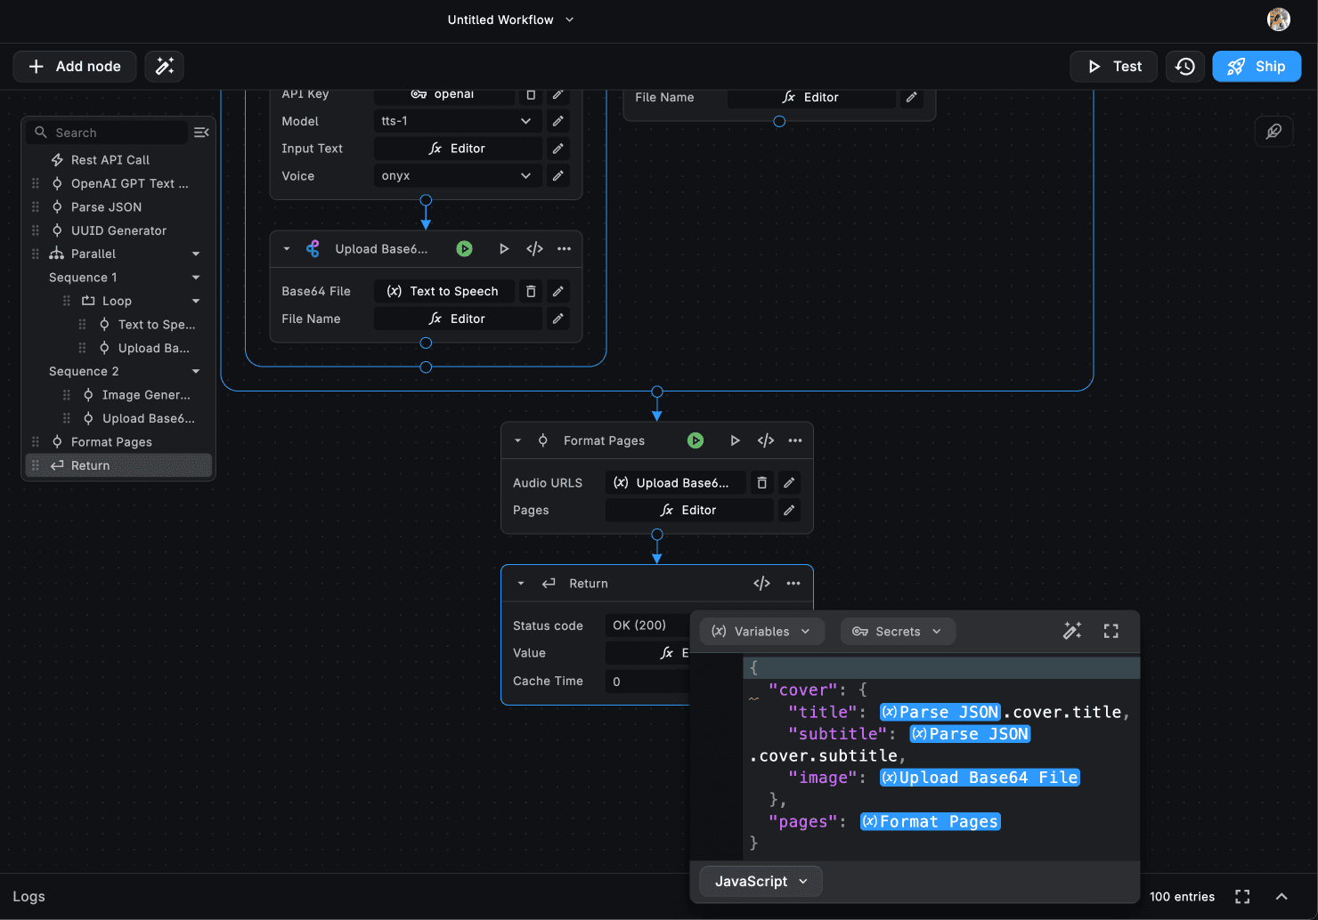Click the magic wand AI icon beside Add node
1318x920 pixels.
[165, 67]
